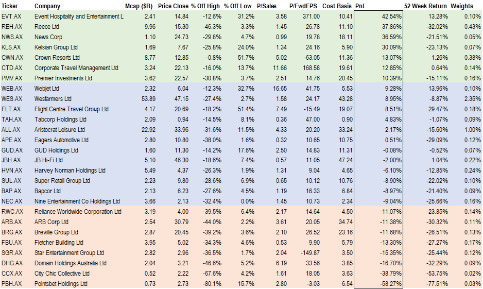Select Aristocrat Leisure Ltd company cell
This screenshot has width=483, height=289.
point(60,129)
